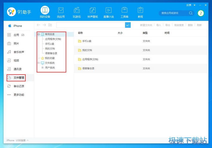Viewport: 212px width, 148px height.
Task: Select 常用目录 in the tree
Action: [50, 34]
